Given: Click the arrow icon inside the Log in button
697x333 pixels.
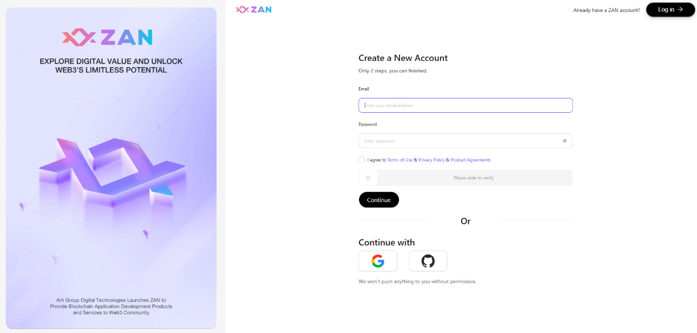Looking at the screenshot, I should point(680,10).
